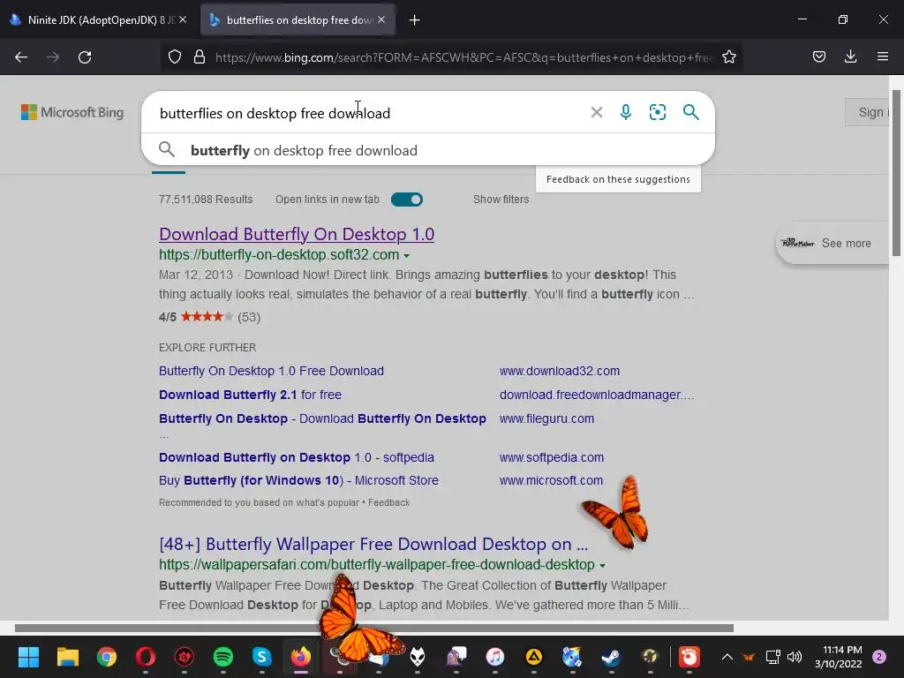
Task: Click the See more side panel
Action: (x=833, y=244)
